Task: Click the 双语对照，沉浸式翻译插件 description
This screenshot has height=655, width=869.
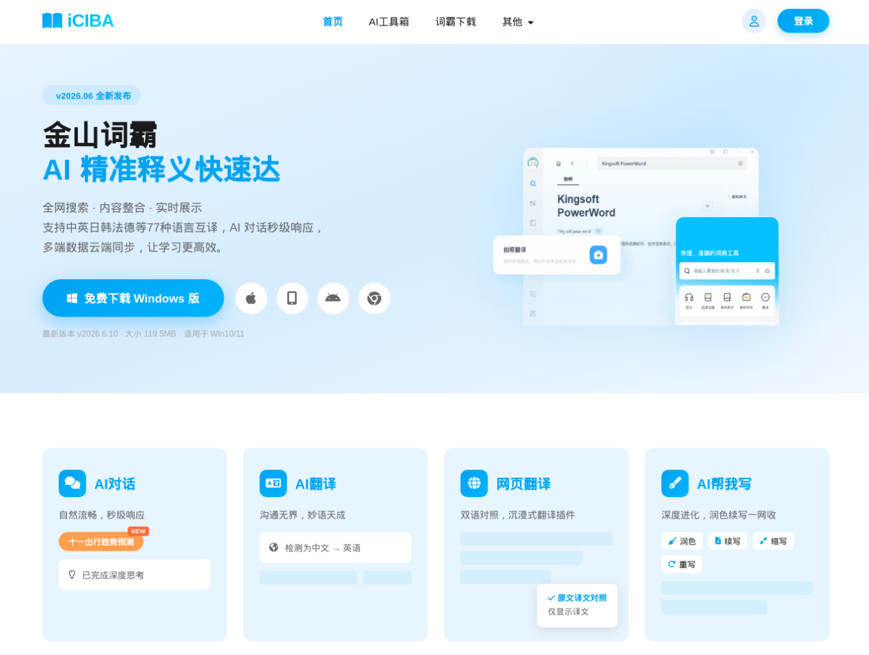Action: pyautogui.click(x=518, y=515)
